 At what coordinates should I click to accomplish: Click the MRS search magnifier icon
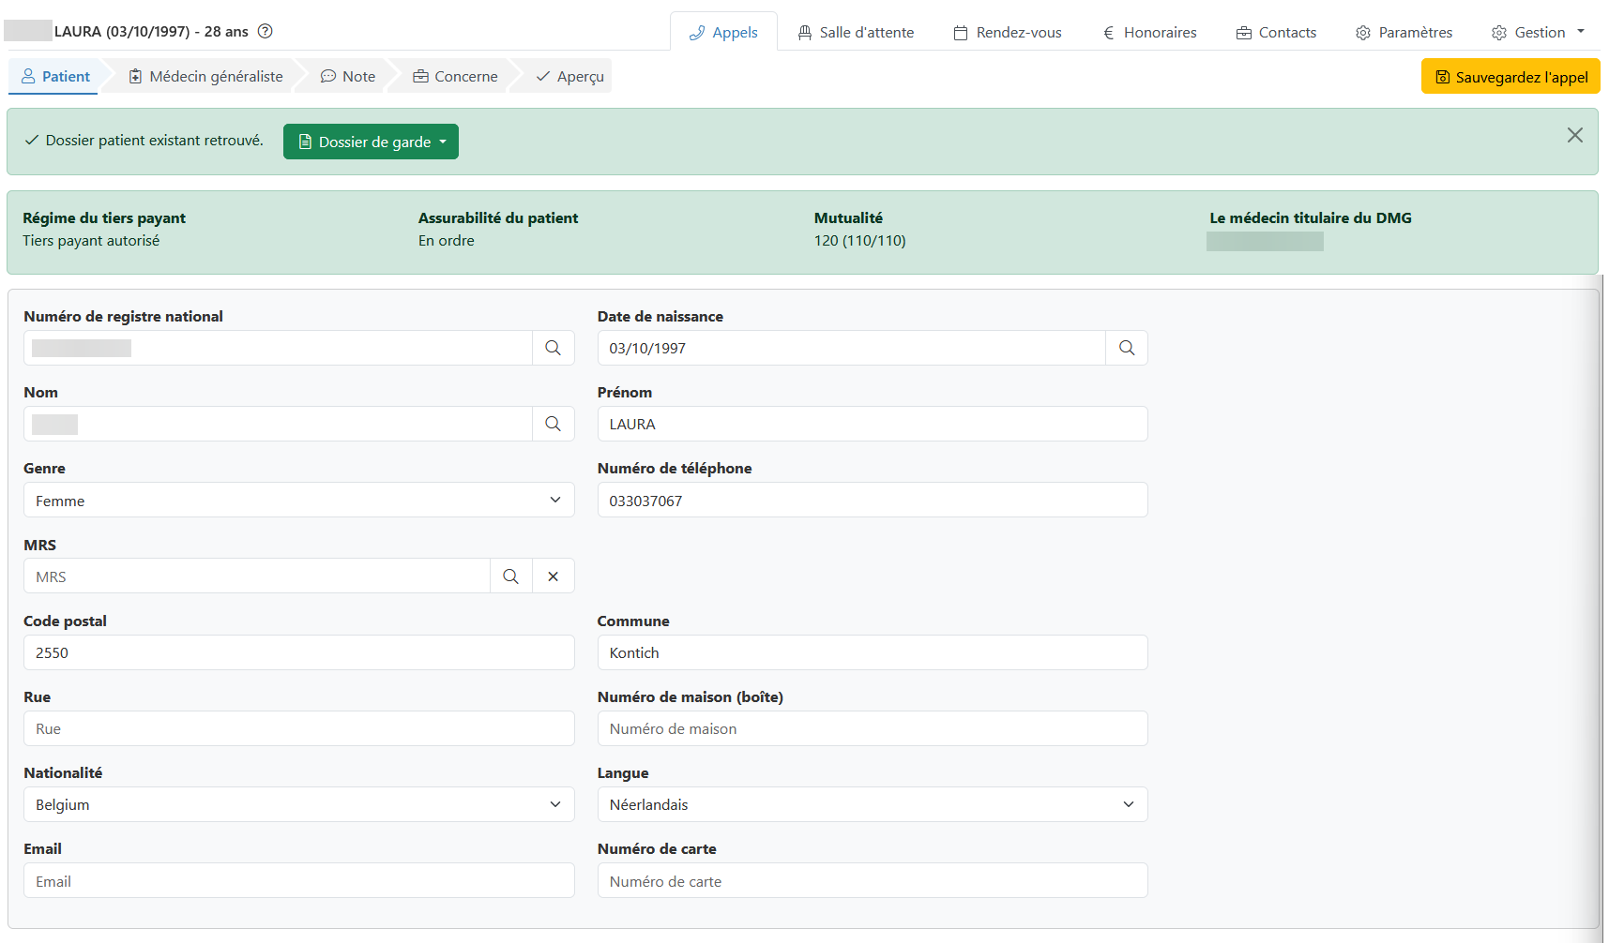tap(510, 576)
